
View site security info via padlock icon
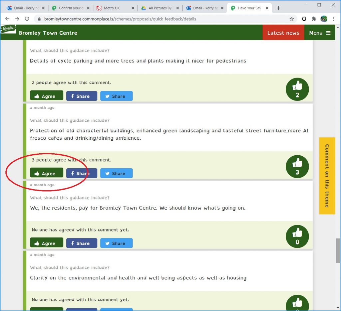click(x=39, y=19)
